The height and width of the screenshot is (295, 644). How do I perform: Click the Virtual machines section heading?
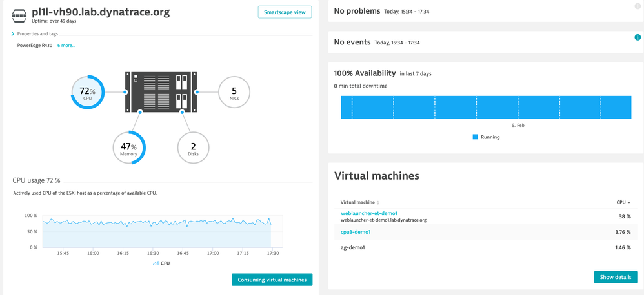(x=377, y=176)
